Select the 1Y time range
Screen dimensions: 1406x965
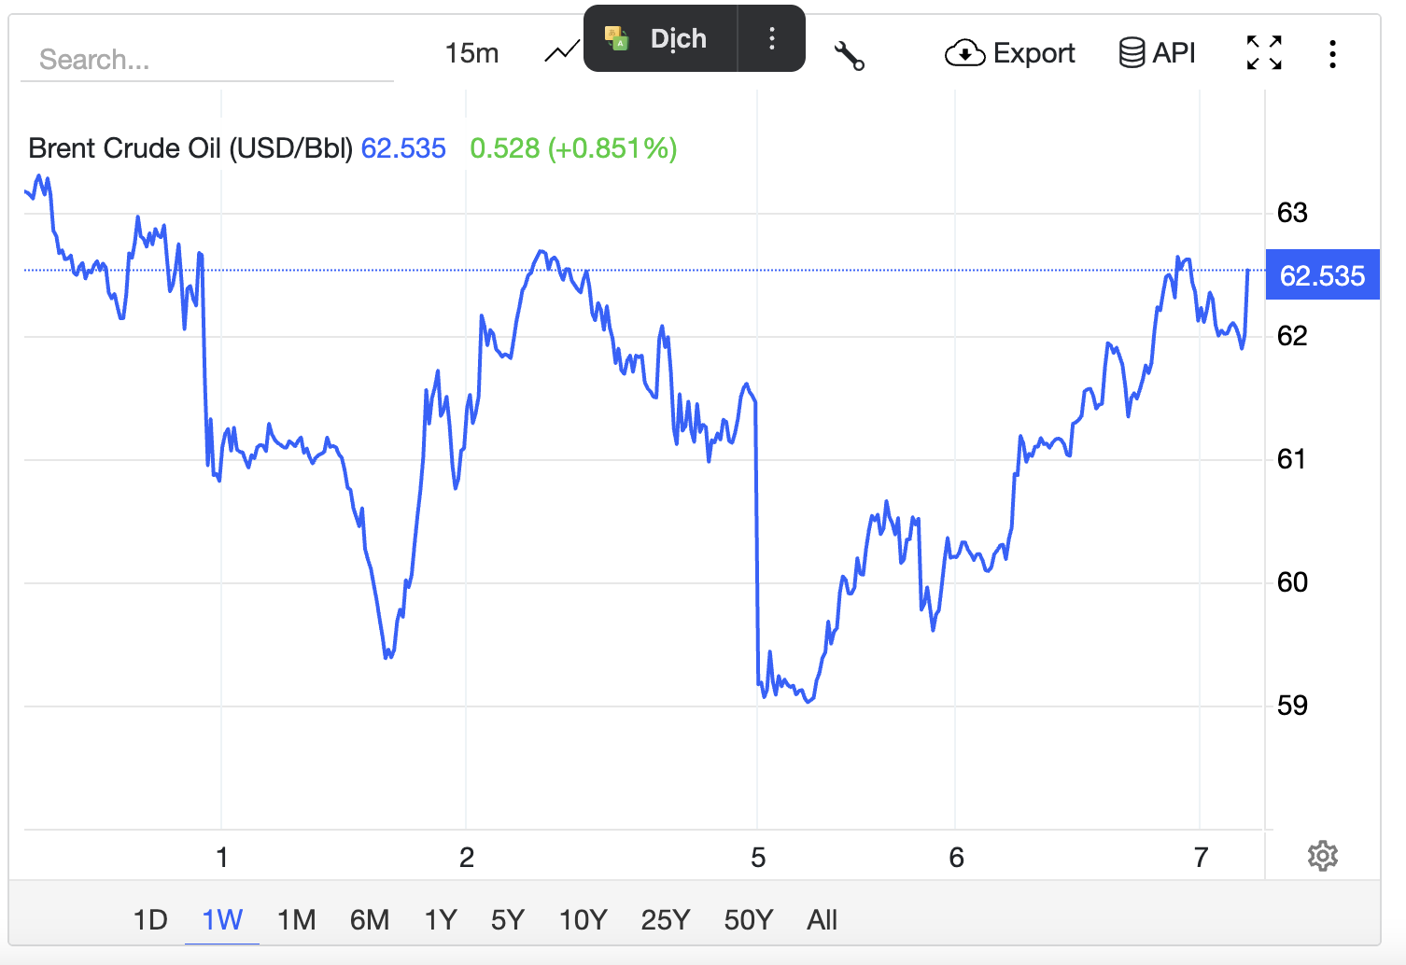441,920
